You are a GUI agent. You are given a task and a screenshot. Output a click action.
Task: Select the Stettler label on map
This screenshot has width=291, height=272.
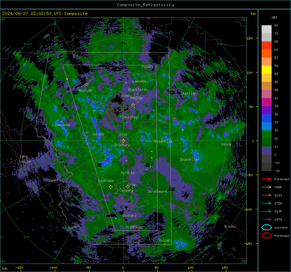pyautogui.click(x=189, y=93)
